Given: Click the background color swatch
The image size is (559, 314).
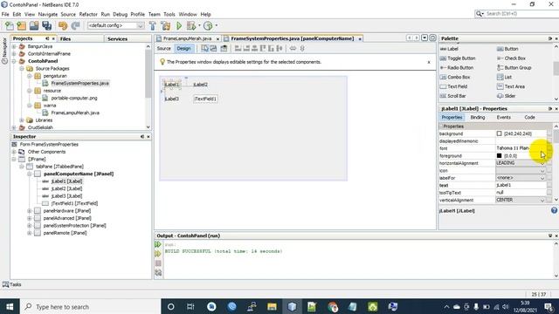Looking at the screenshot, I should coord(499,133).
